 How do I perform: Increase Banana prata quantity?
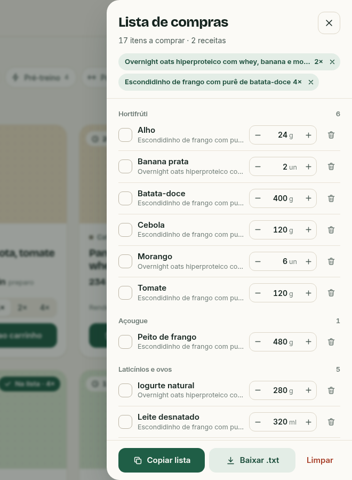(x=309, y=166)
